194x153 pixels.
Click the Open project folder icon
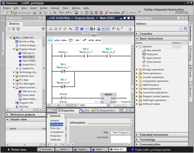click(x=11, y=13)
